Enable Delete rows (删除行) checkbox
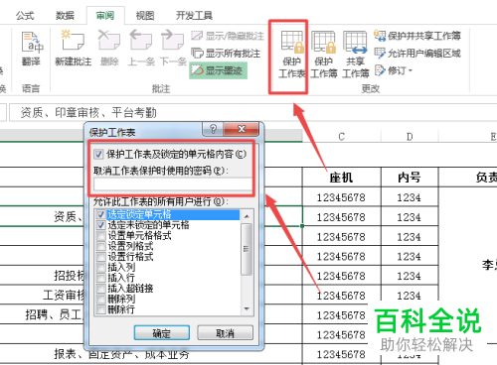Screen dimensions: 497x365 click(101, 309)
